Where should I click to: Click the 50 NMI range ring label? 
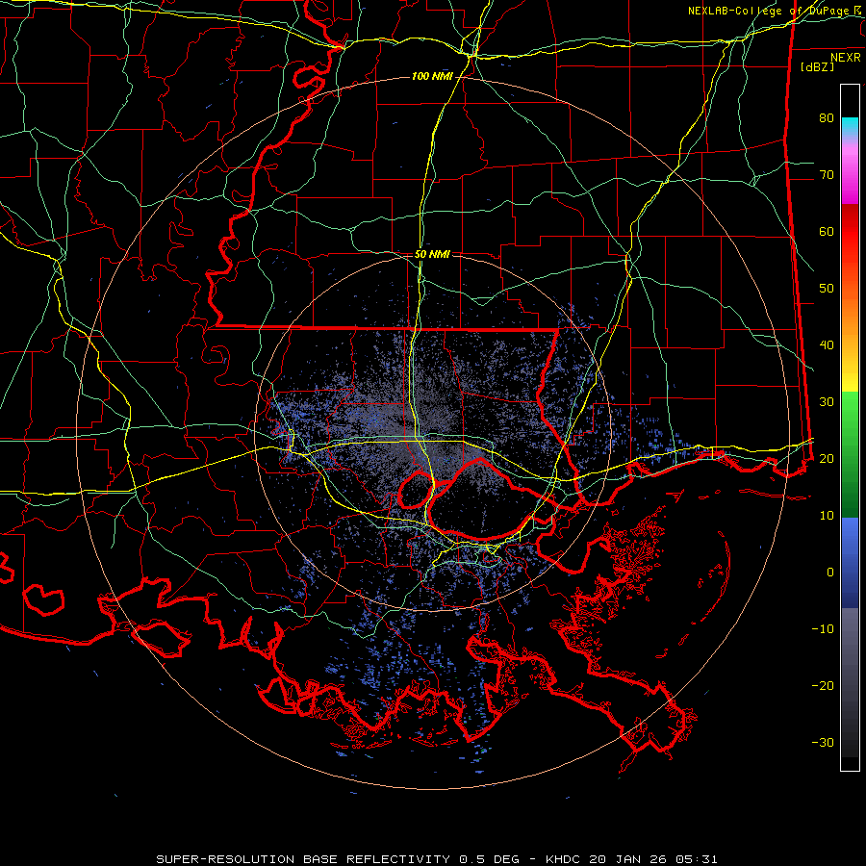(432, 255)
